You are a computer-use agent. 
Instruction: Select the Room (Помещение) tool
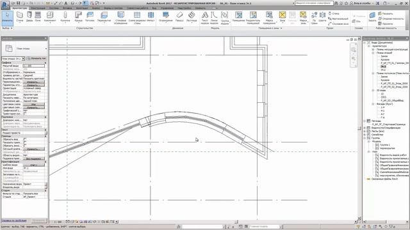click(x=238, y=17)
